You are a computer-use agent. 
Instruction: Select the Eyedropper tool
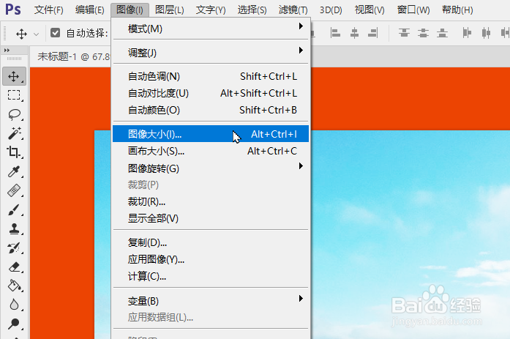(x=14, y=171)
